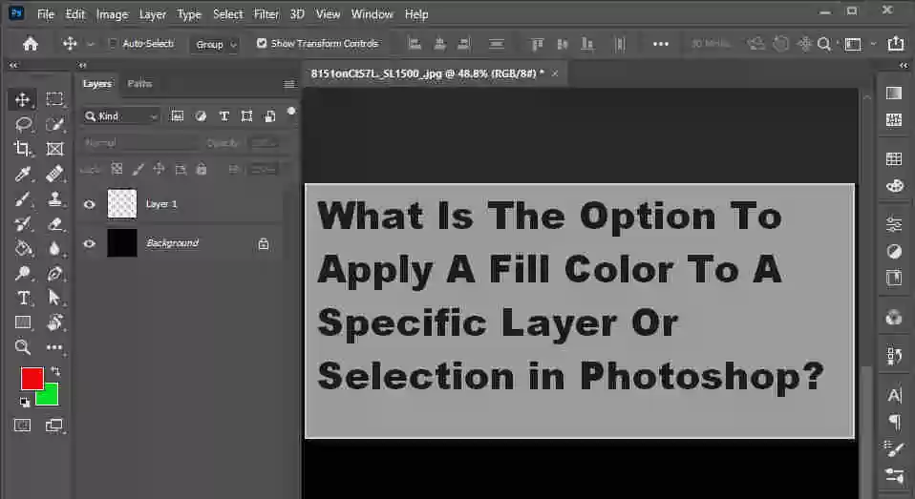The image size is (915, 499).
Task: Select the Eyedropper tool
Action: 22,174
